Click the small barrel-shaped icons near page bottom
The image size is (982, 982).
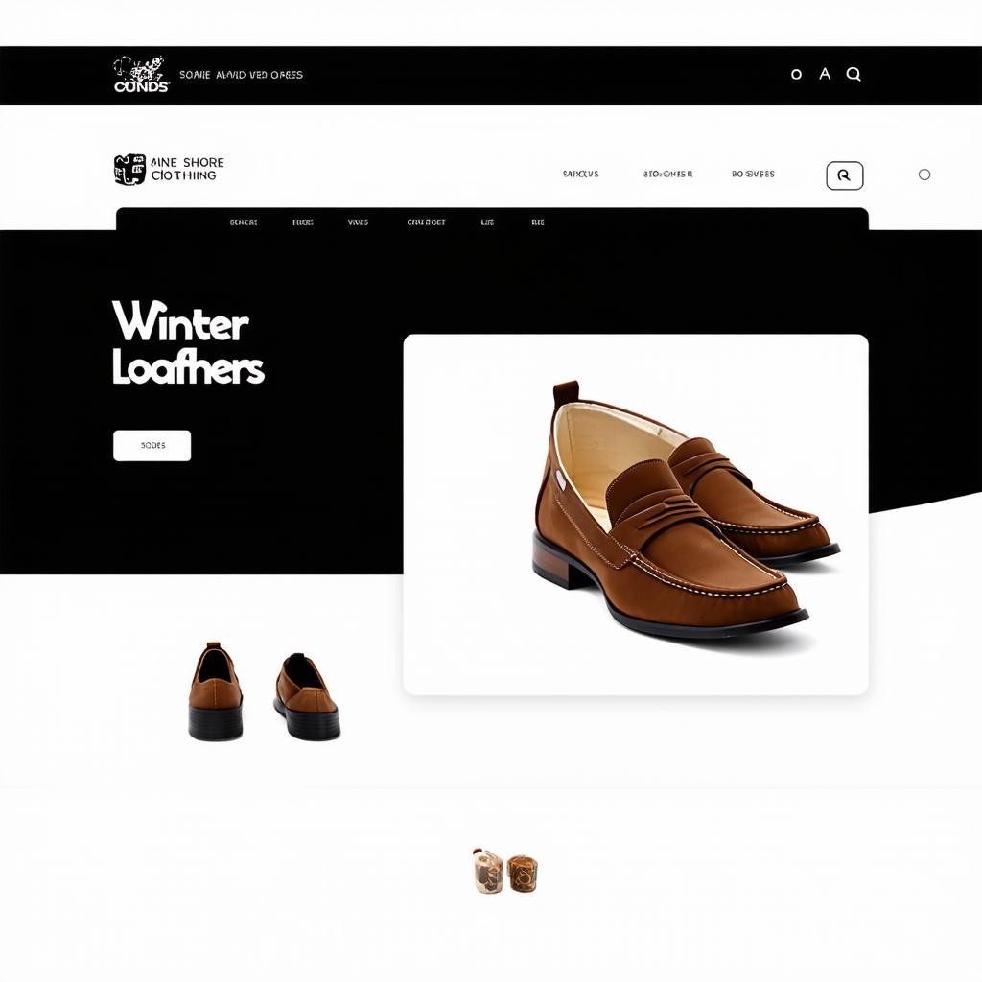505,871
